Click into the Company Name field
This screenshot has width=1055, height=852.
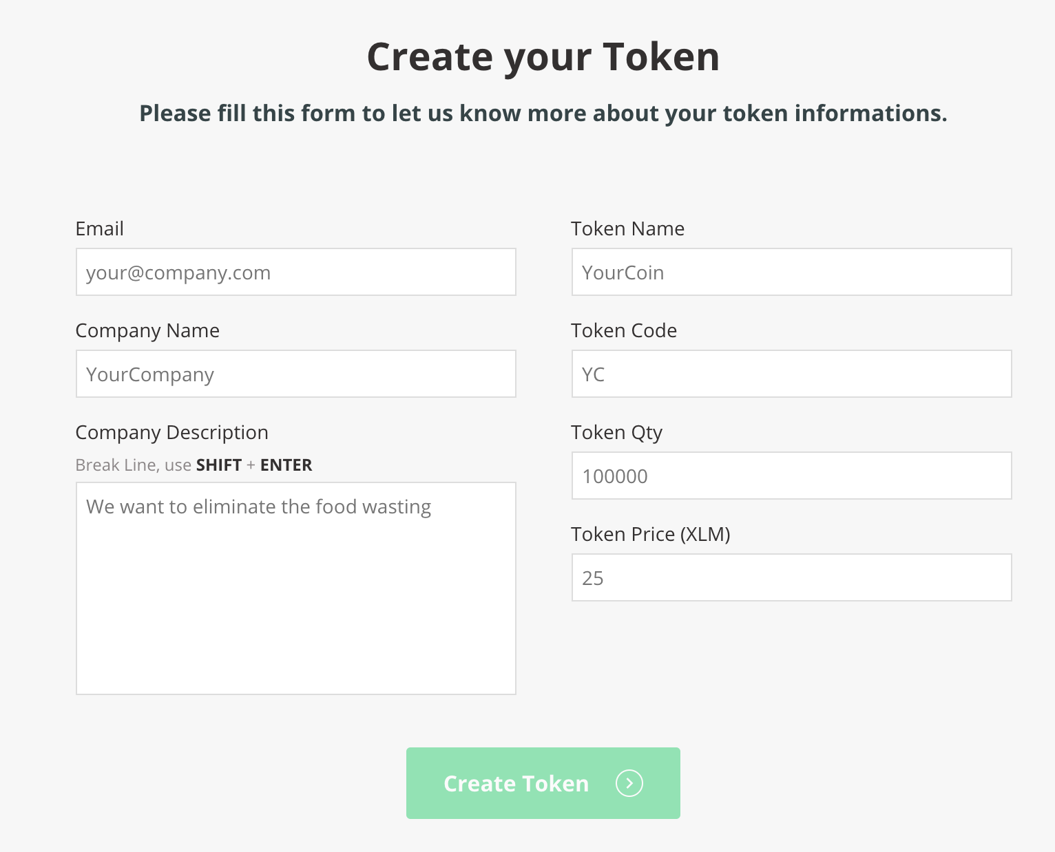(295, 374)
